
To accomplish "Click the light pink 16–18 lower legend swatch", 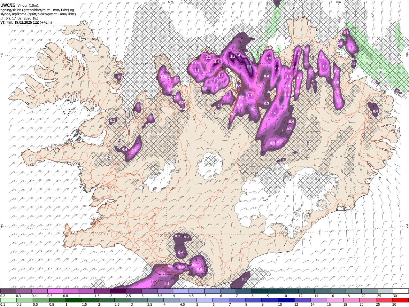I will point(335,300).
